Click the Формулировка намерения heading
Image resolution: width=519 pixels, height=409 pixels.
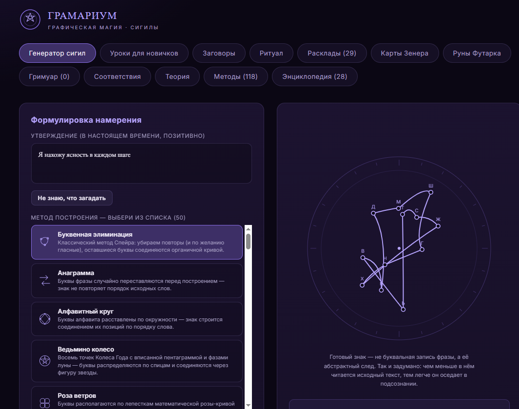[x=86, y=120]
